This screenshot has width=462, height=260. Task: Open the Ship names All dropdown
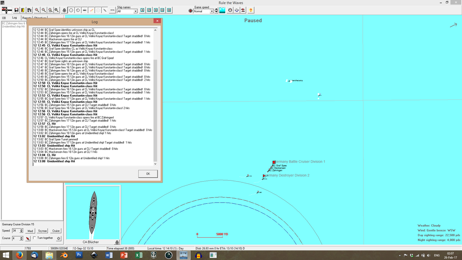tap(136, 11)
